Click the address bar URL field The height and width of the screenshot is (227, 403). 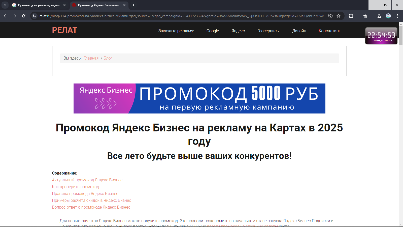point(183,16)
